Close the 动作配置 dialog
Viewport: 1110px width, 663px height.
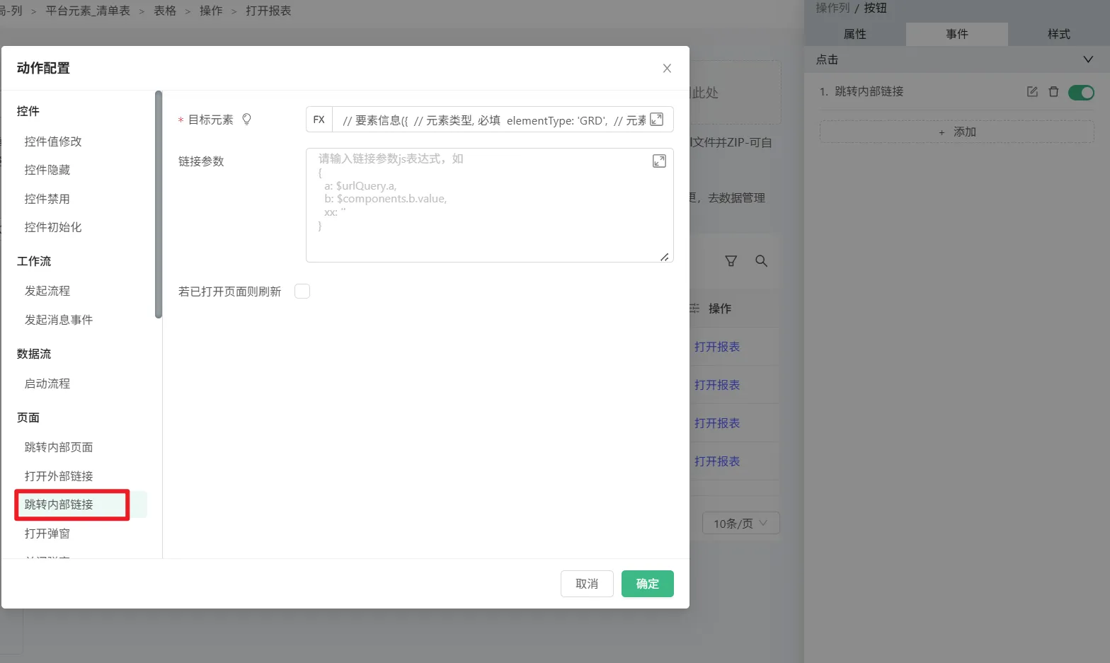[667, 69]
